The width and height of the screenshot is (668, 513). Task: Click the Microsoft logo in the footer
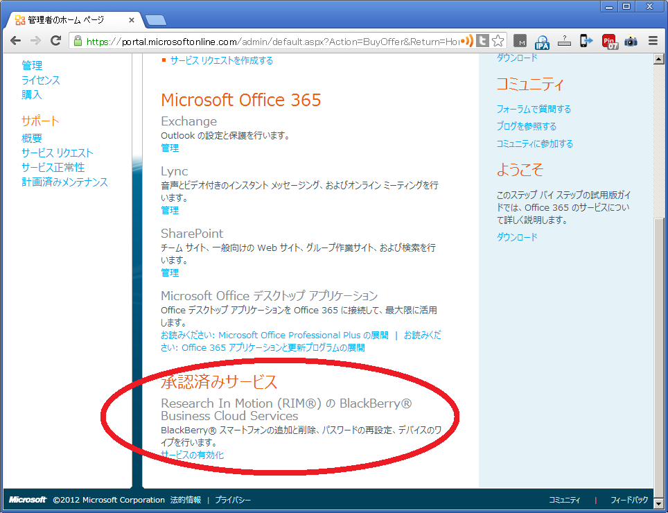click(x=28, y=500)
